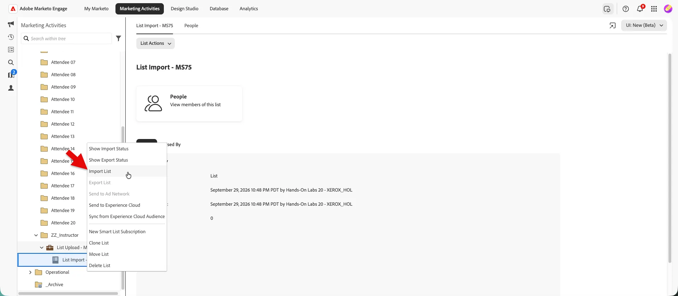This screenshot has height=296, width=678.
Task: Collapse the ZZ_Instructor folder chevron
Action: tap(36, 235)
